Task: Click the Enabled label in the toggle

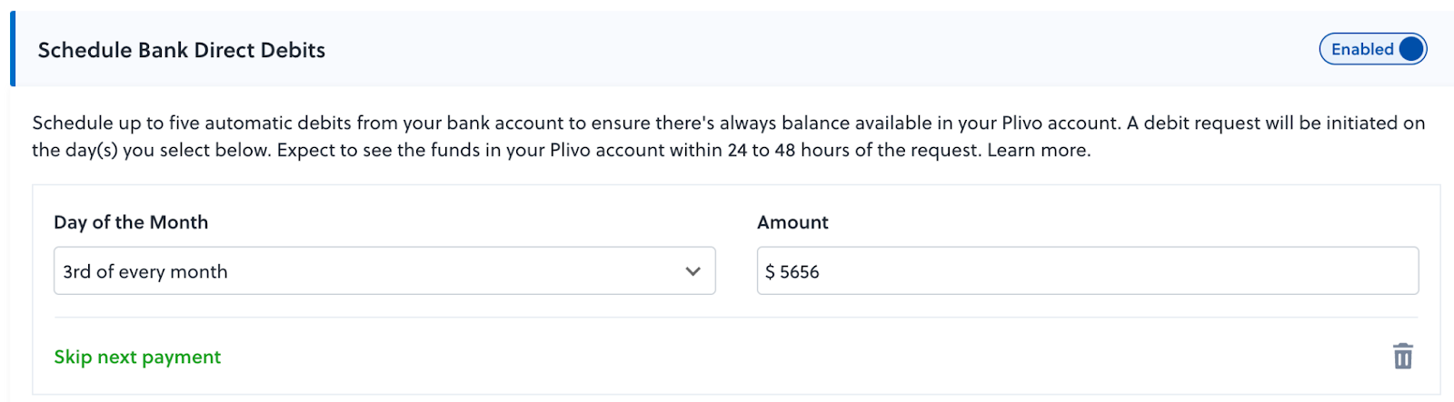Action: click(x=1362, y=49)
